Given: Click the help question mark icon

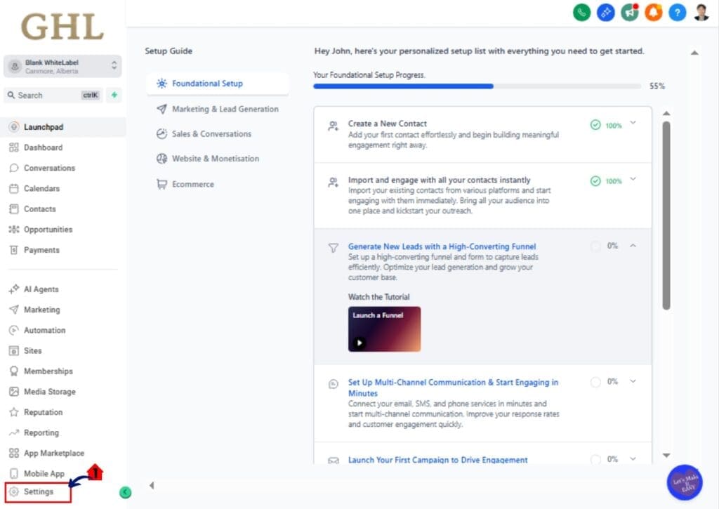Looking at the screenshot, I should [677, 12].
